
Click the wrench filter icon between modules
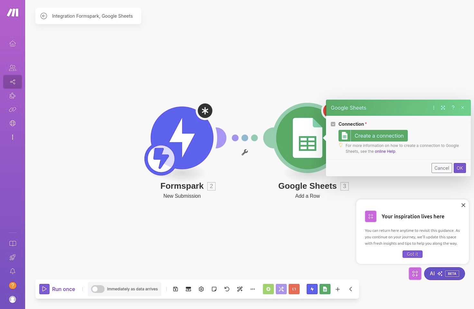tap(245, 152)
